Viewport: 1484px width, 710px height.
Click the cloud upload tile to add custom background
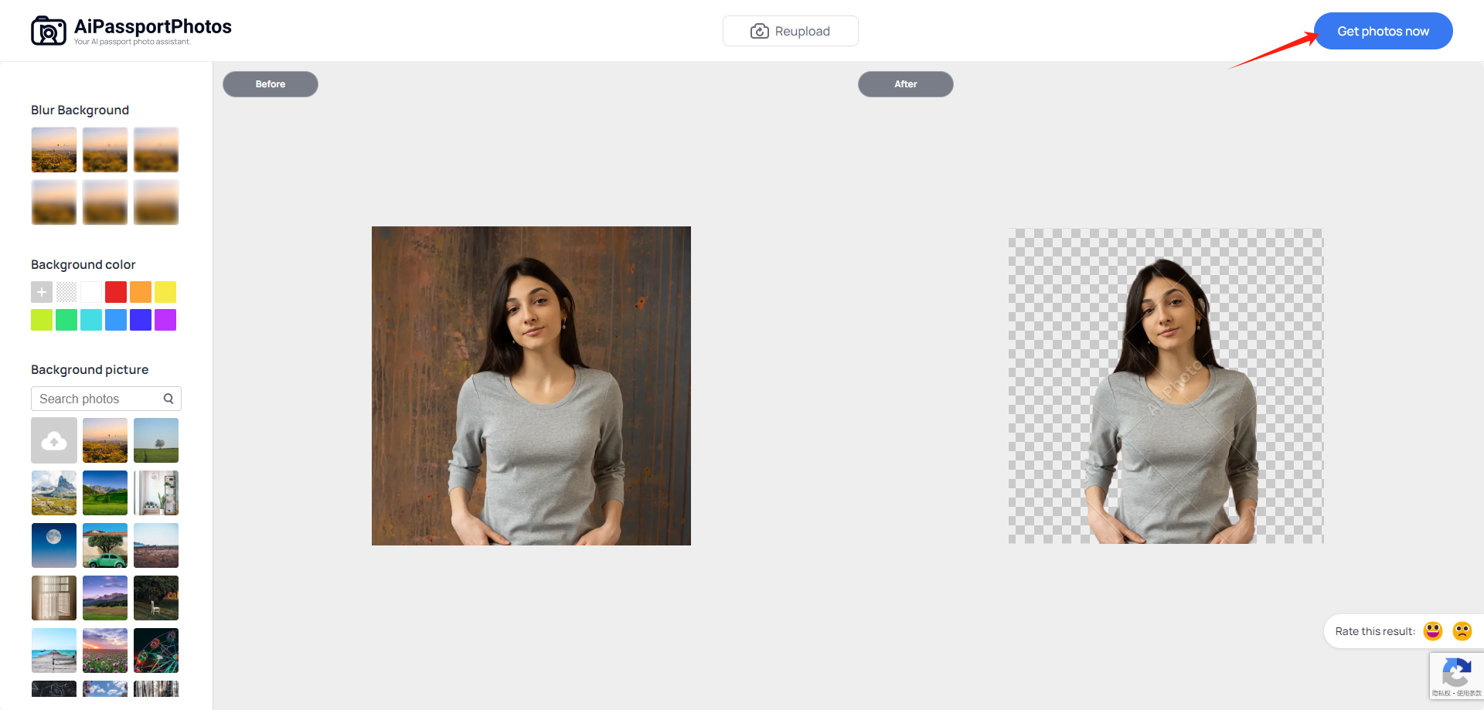pos(53,440)
